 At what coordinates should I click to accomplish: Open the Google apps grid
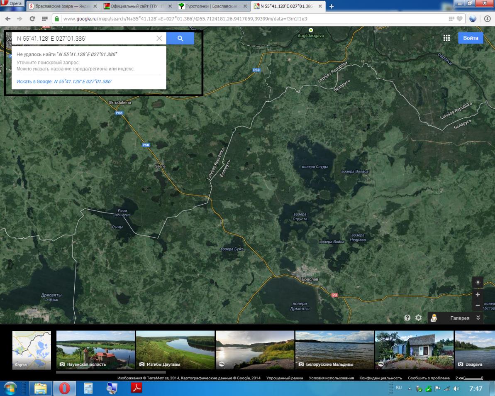click(446, 38)
